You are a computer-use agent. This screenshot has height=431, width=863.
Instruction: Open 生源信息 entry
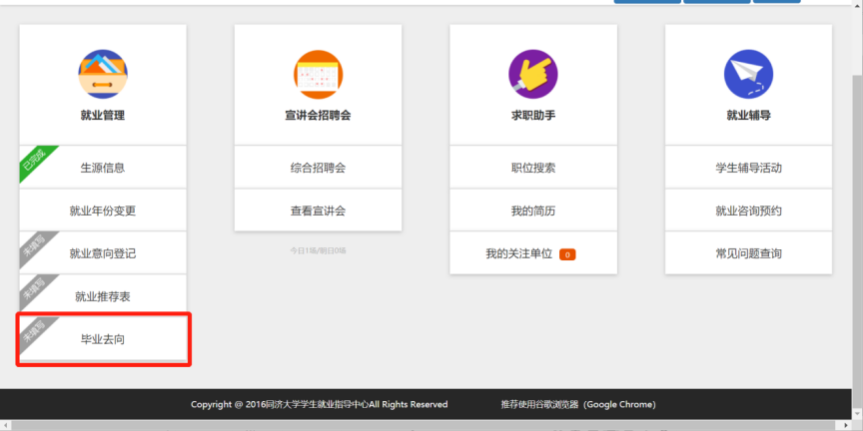[103, 168]
